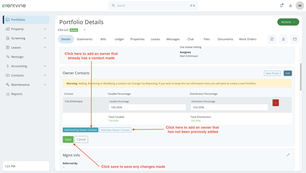The image size is (306, 173).
Task: Click the Screening sidebar icon
Action: point(8,38)
